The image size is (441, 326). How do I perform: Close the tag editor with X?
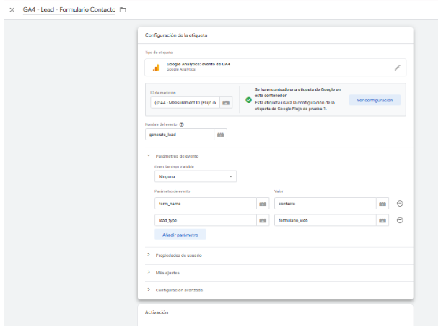click(12, 9)
